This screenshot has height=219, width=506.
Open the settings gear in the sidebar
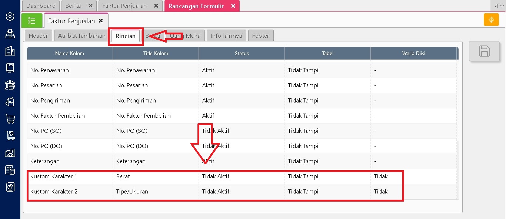[10, 16]
